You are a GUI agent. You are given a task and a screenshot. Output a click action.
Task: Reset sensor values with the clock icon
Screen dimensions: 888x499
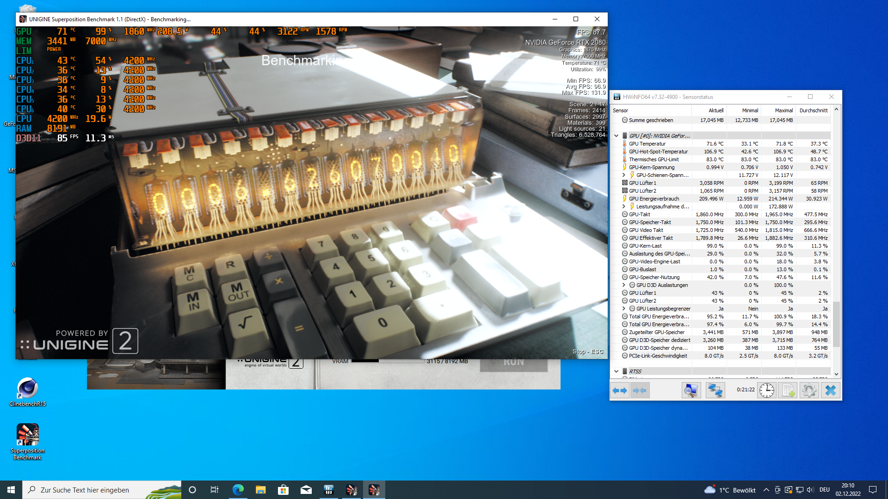point(767,390)
